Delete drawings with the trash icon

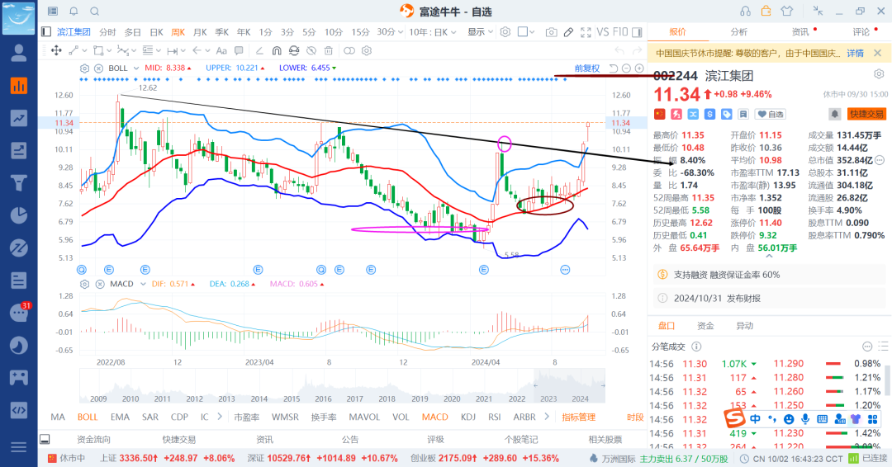pos(328,50)
